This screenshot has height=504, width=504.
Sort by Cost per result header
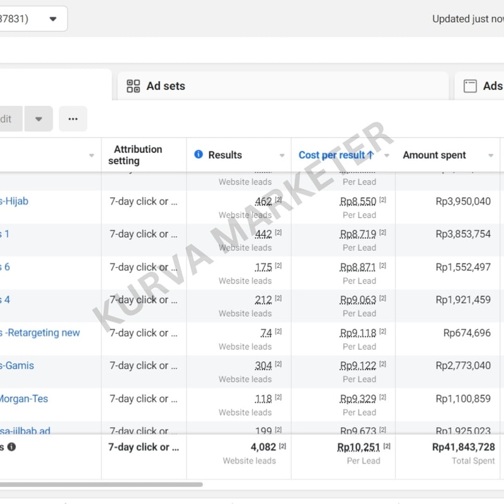pyautogui.click(x=332, y=155)
